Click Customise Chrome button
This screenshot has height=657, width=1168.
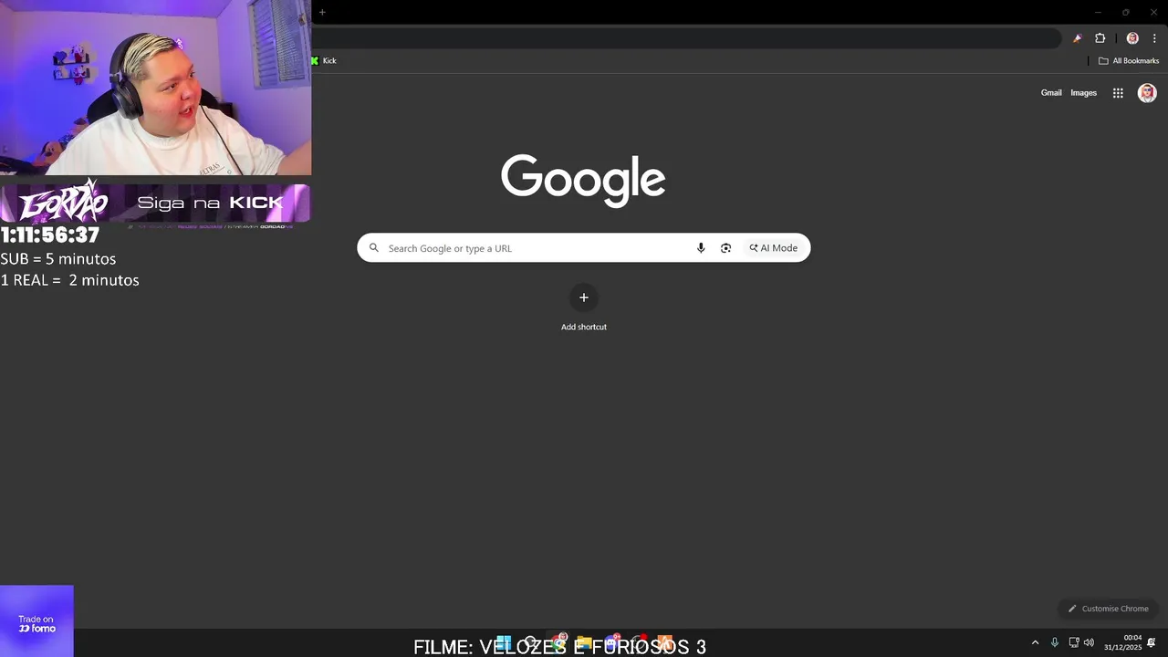(x=1108, y=609)
